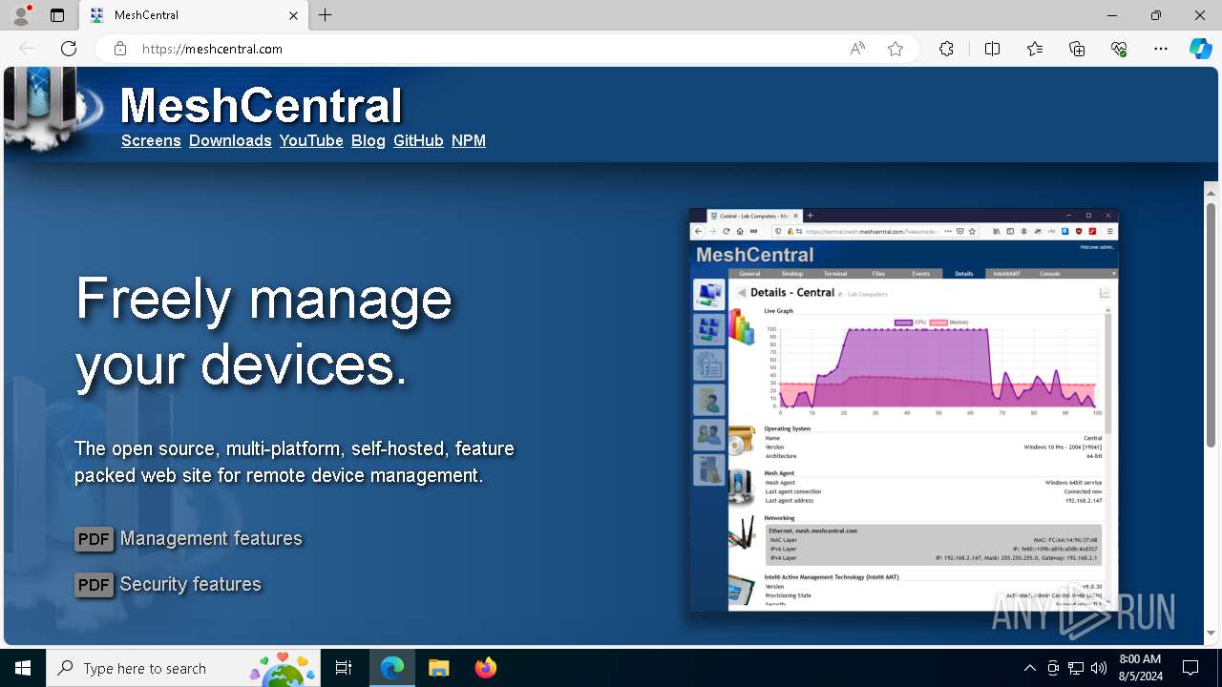The image size is (1222, 687).
Task: Open the Downloads link
Action: 230,140
